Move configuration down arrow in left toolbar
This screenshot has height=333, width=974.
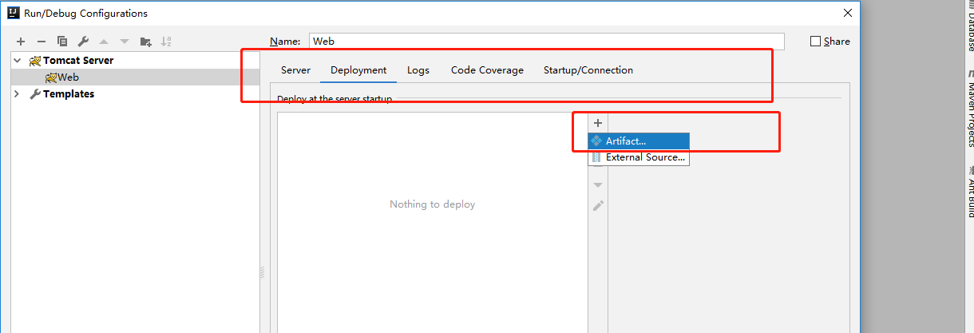125,42
